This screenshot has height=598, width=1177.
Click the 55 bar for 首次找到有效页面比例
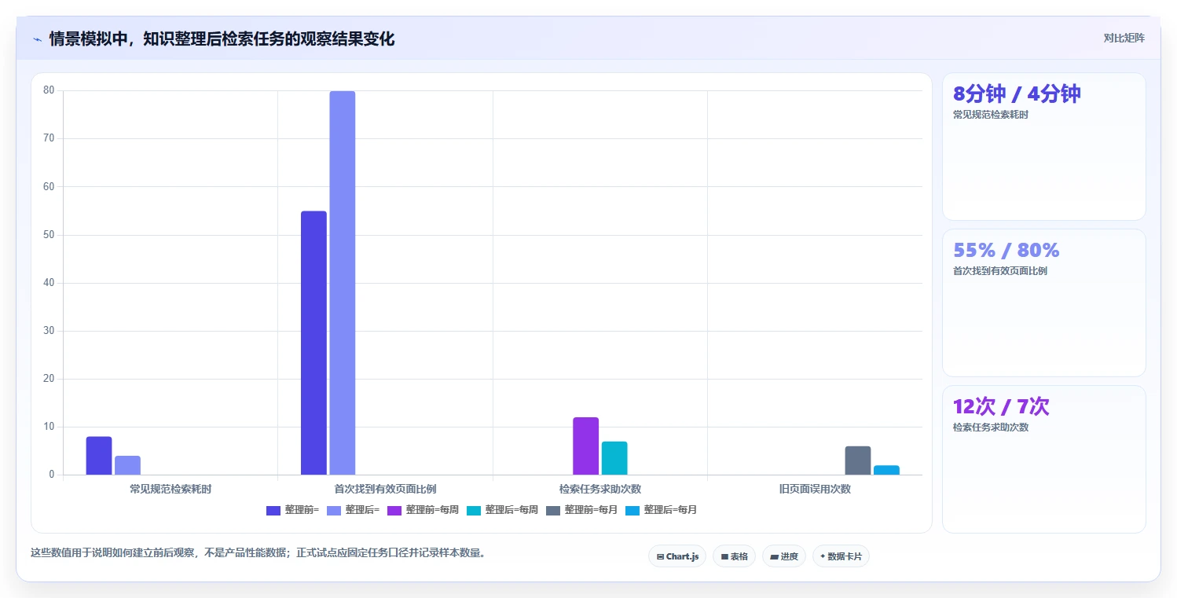pyautogui.click(x=313, y=343)
